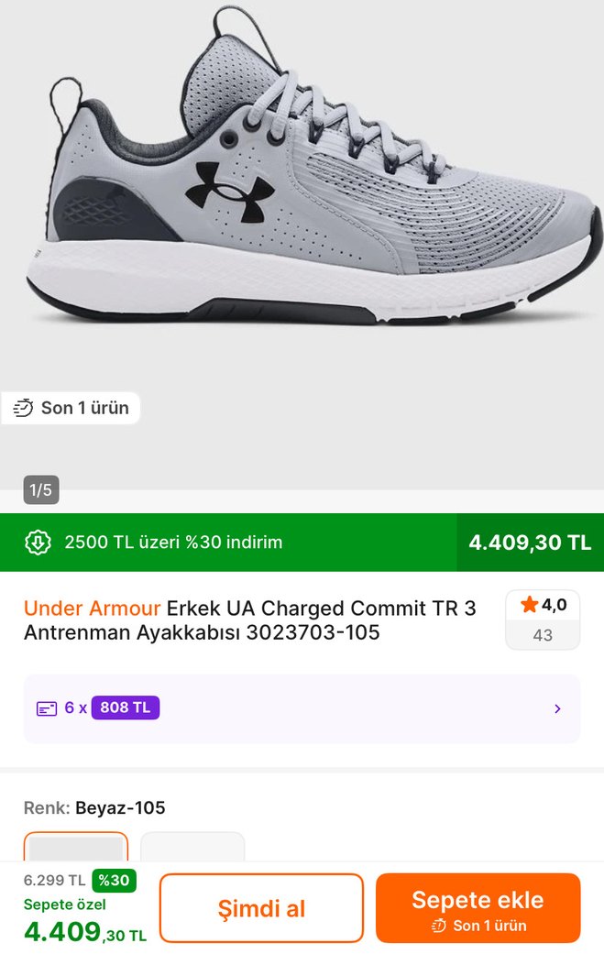
Task: Open the Under Armour brand link
Action: point(92,609)
